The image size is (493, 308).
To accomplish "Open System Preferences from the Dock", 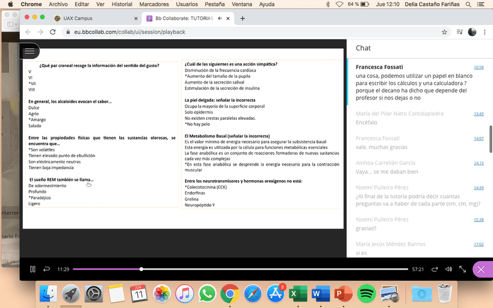I will point(94,294).
